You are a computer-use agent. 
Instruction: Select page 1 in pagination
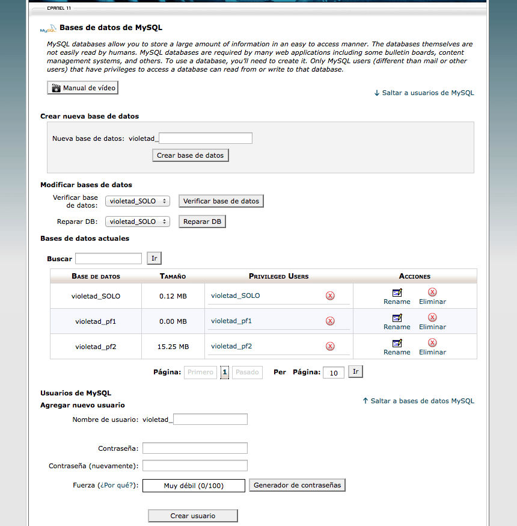(x=225, y=372)
